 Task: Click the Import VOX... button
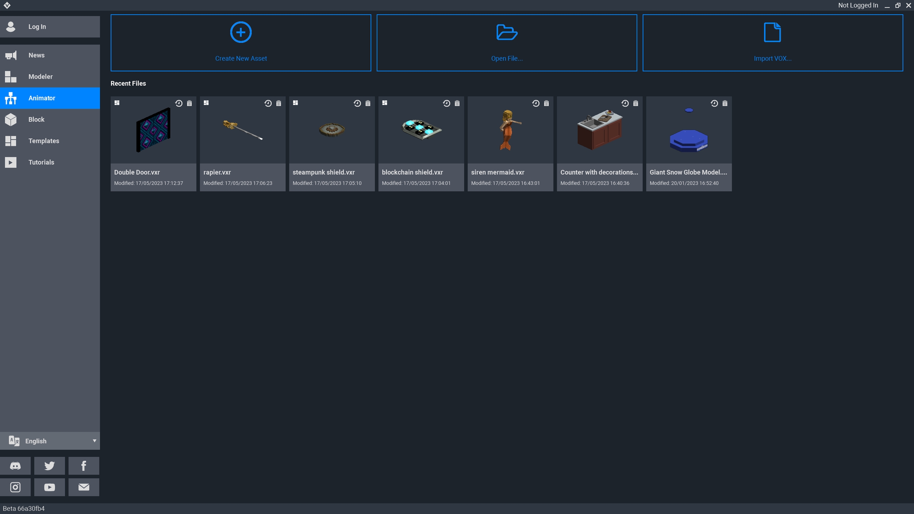pyautogui.click(x=772, y=43)
